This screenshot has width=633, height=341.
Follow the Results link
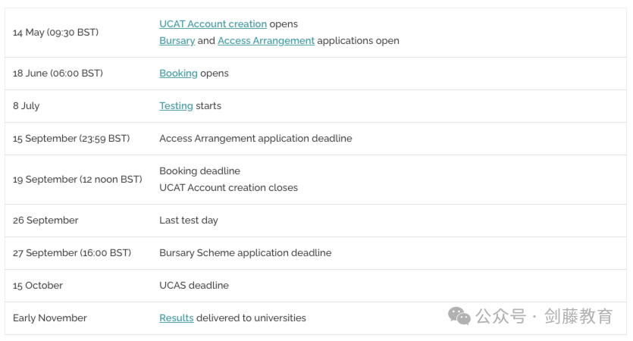click(177, 318)
